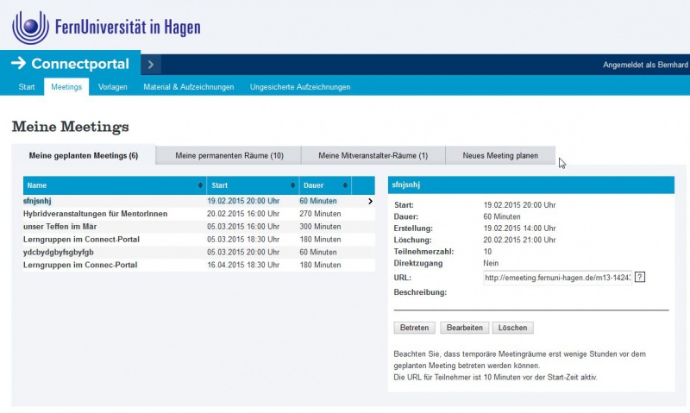Click the Dauer column header

(325, 185)
